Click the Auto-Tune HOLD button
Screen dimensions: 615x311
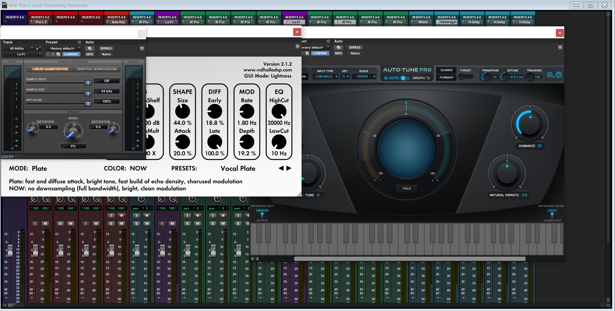407,188
